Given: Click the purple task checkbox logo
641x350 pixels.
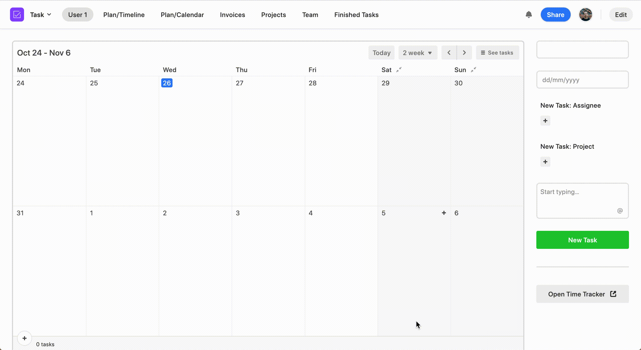Looking at the screenshot, I should click(x=17, y=15).
